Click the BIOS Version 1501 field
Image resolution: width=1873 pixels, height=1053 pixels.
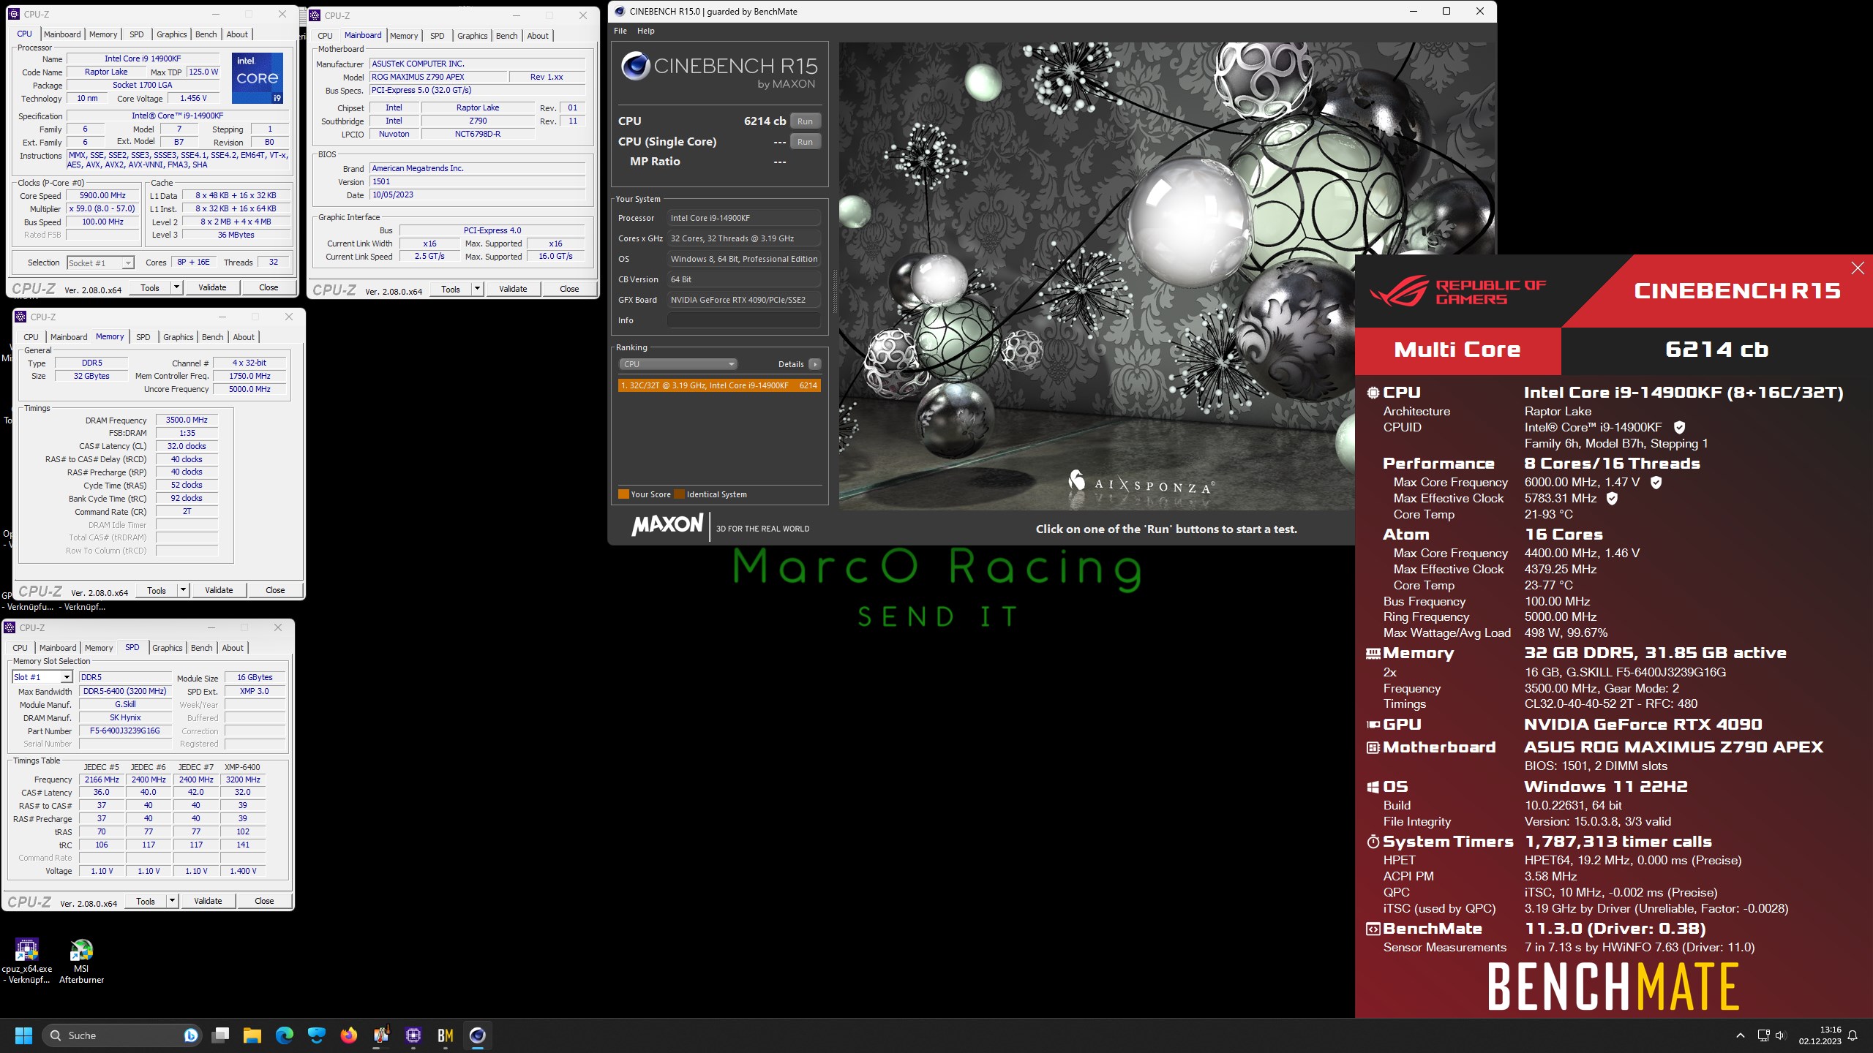pos(477,182)
